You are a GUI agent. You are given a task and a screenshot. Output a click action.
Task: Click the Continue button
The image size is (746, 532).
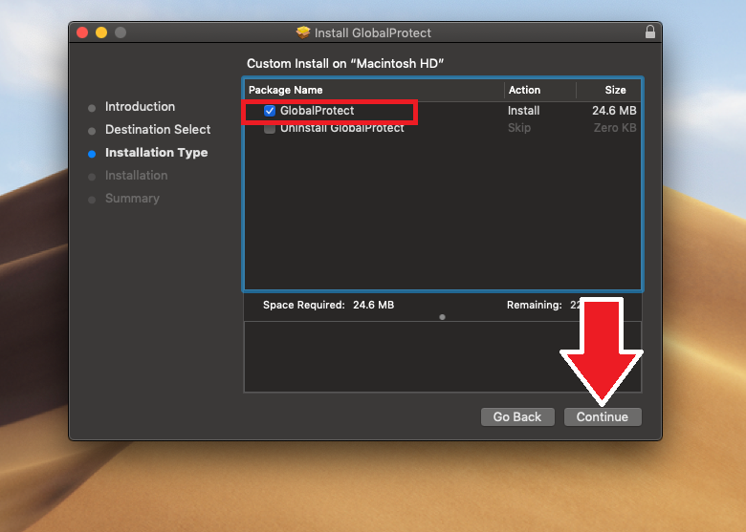coord(603,416)
